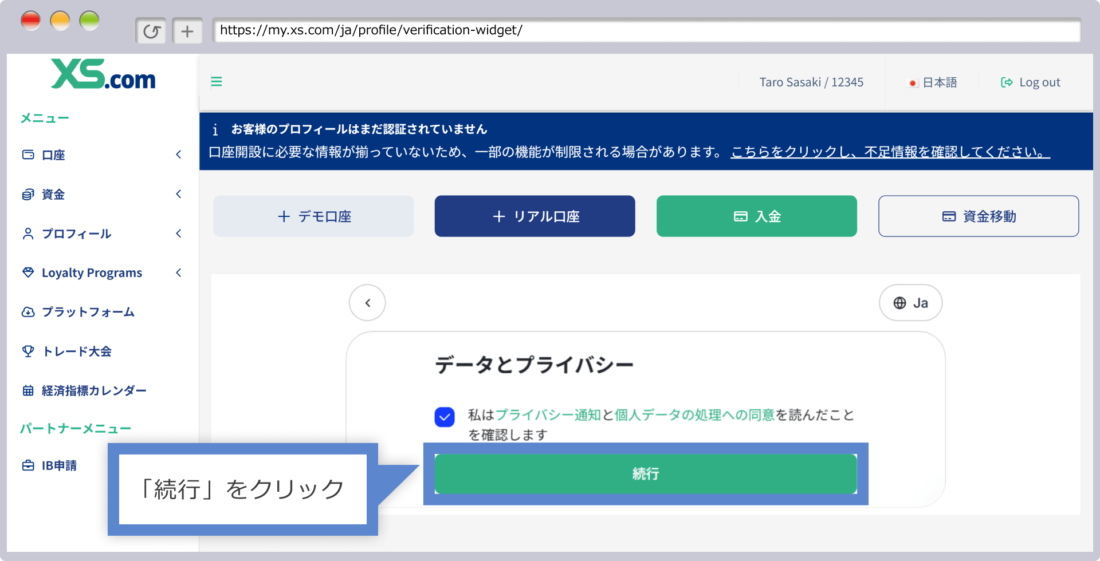Click the IB申請 briefcase icon
1100x561 pixels.
(x=28, y=465)
